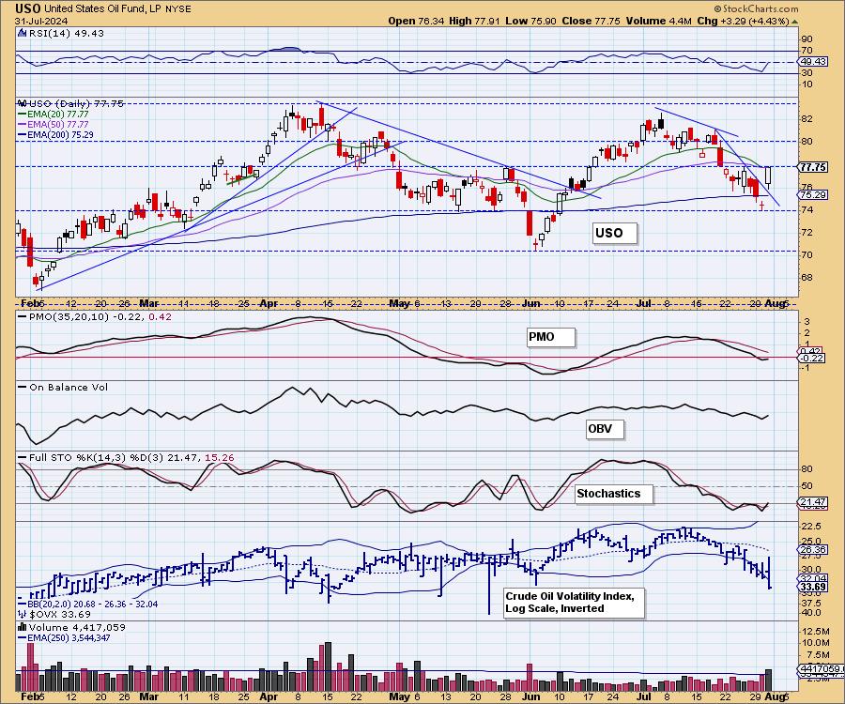The width and height of the screenshot is (845, 704).
Task: Click the PMO(35,20,10) legend text
Action: pos(100,316)
